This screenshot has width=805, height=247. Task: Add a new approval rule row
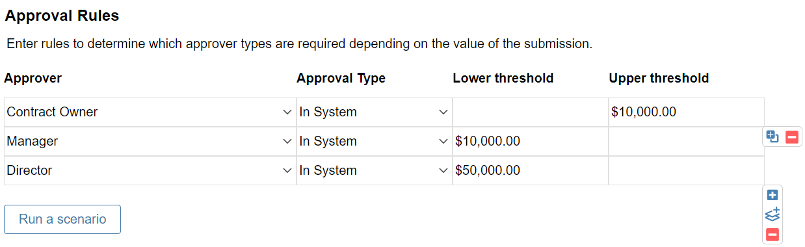[772, 195]
